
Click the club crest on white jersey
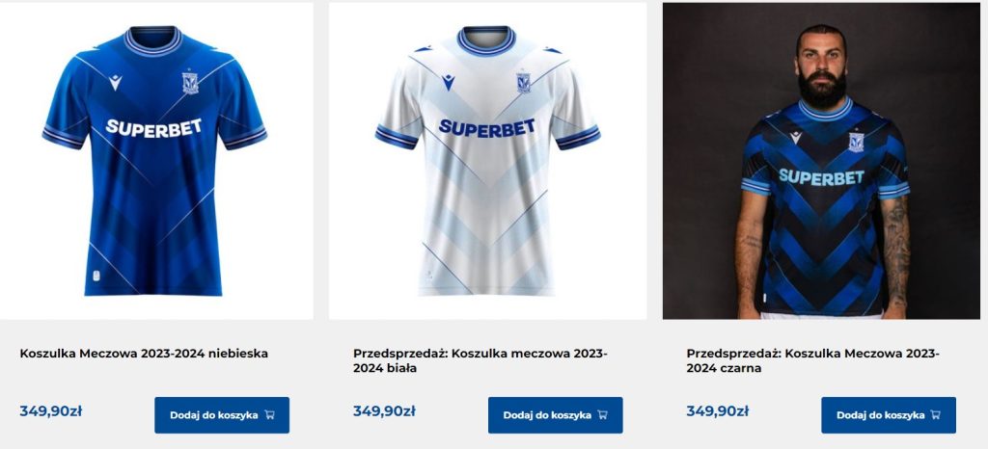[x=524, y=82]
